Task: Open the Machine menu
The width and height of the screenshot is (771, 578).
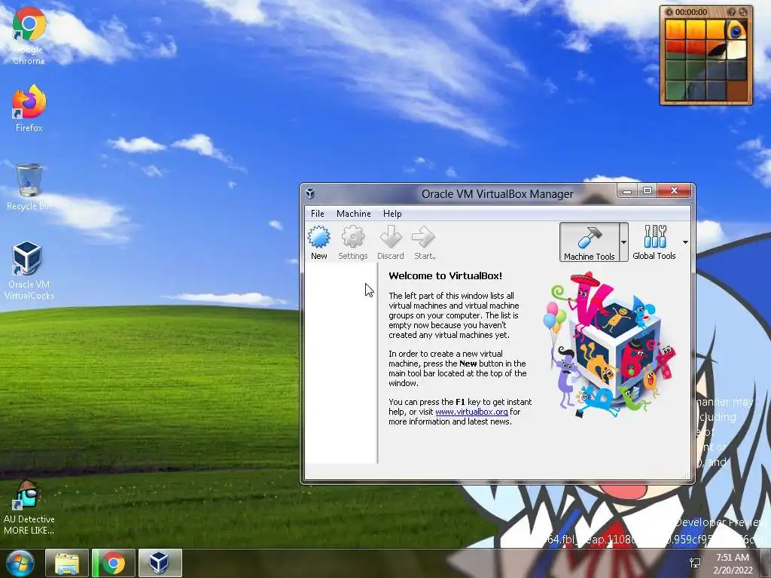Action: click(354, 213)
